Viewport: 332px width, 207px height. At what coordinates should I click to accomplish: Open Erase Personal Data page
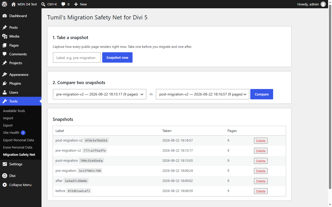pyautogui.click(x=18, y=147)
